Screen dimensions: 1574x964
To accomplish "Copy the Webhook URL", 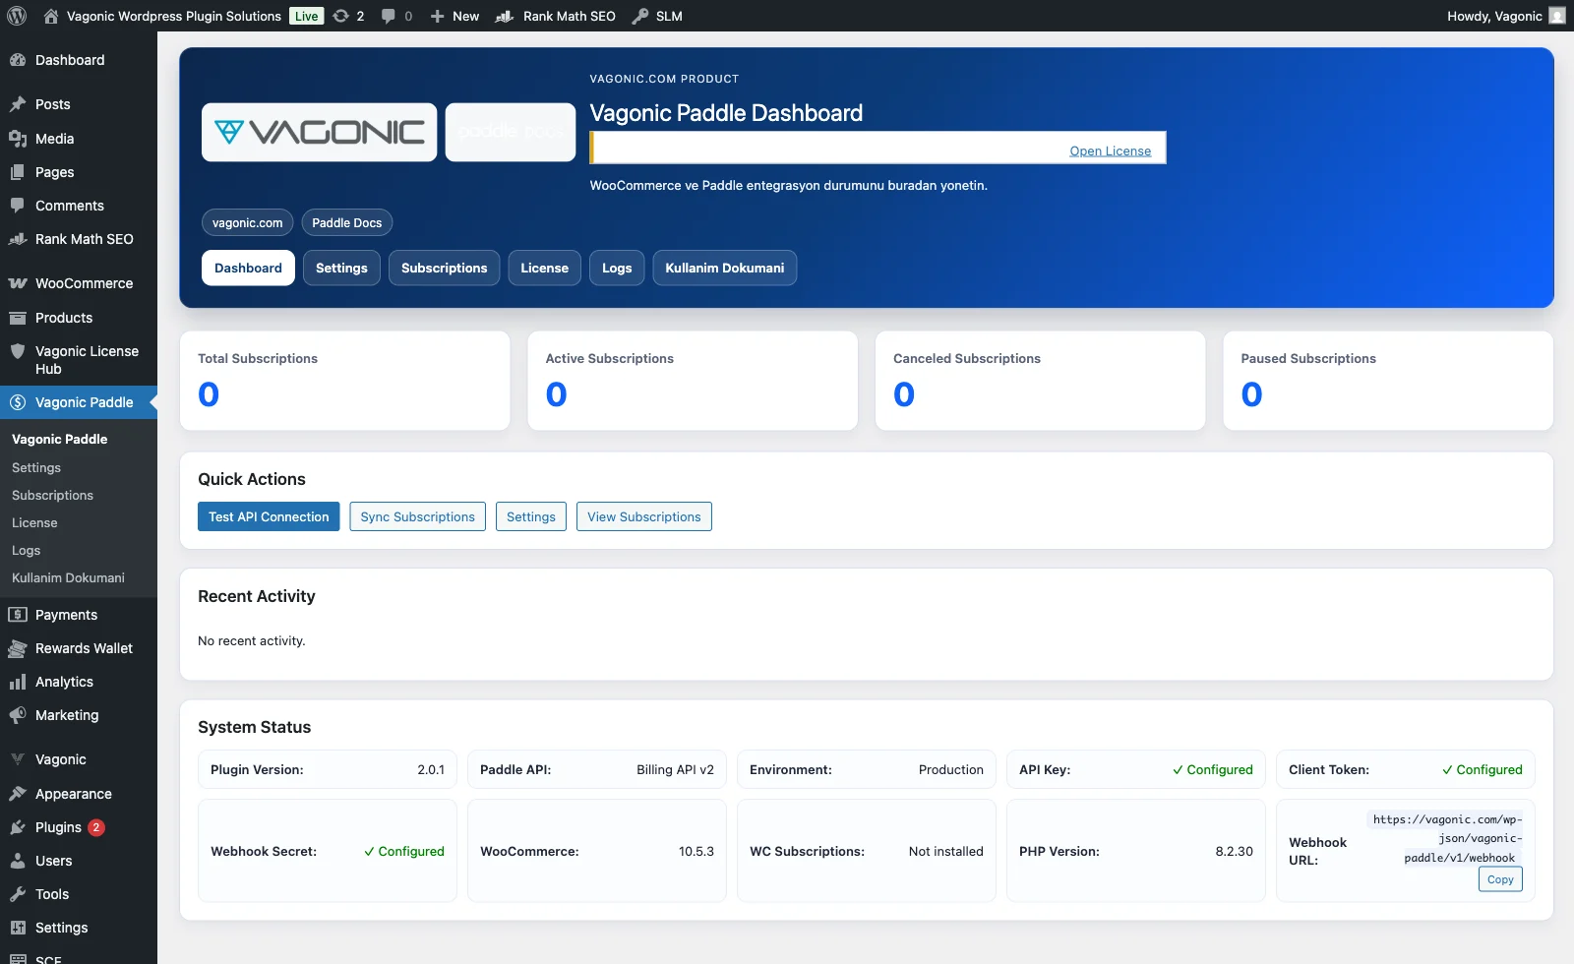I will click(1500, 879).
